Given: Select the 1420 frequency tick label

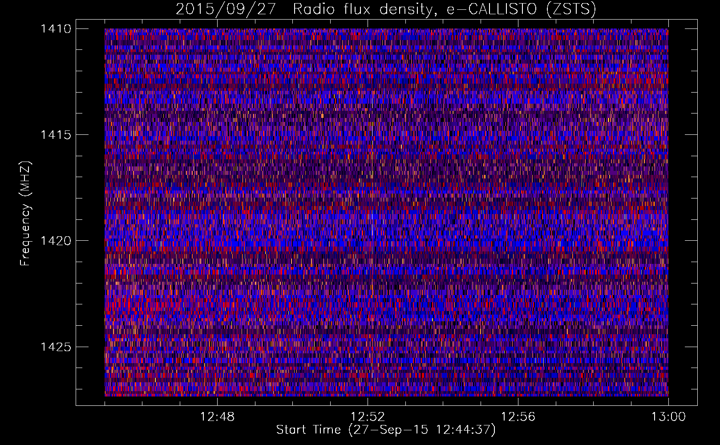Looking at the screenshot, I should (x=56, y=241).
